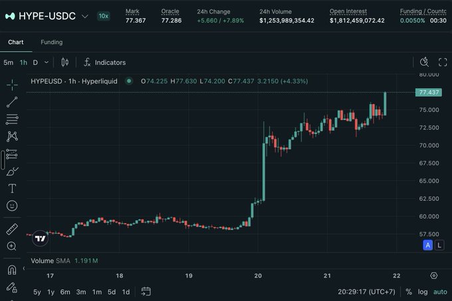Set chart range to 5d

pyautogui.click(x=112, y=292)
